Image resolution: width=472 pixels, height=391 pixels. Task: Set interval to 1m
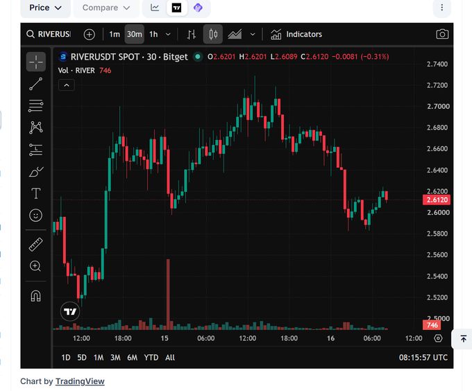pyautogui.click(x=115, y=34)
